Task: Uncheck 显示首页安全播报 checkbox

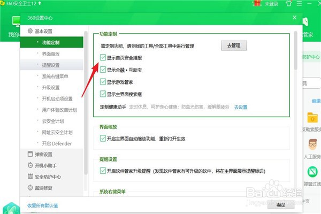Action: [x=103, y=58]
